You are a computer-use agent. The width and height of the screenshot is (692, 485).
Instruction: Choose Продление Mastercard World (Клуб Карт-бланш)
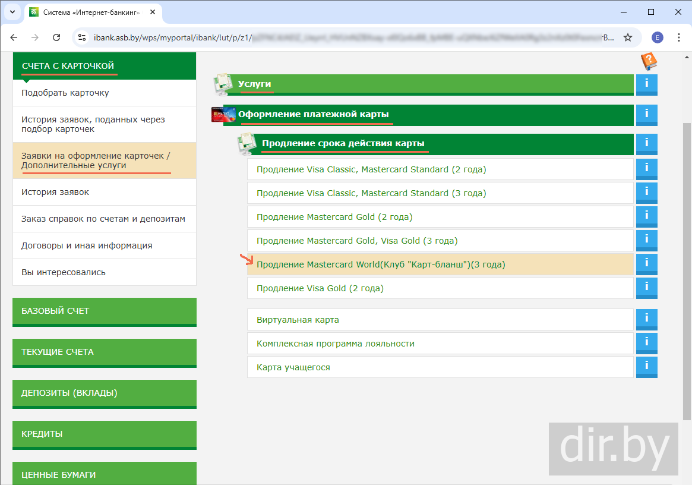coord(381,264)
